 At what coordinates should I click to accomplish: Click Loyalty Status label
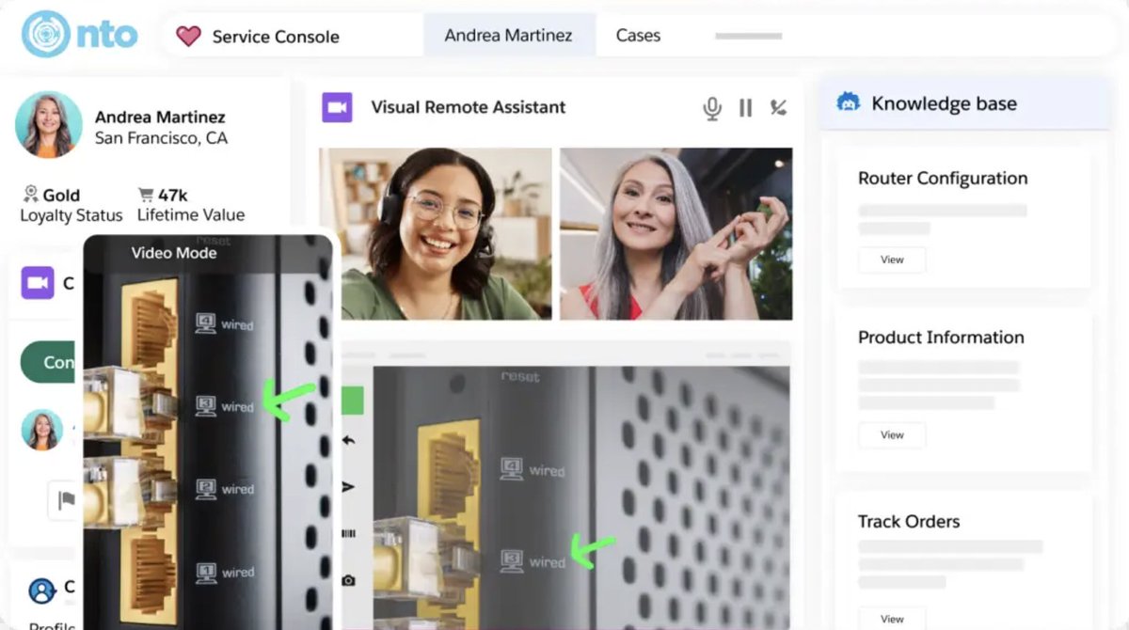click(x=72, y=214)
